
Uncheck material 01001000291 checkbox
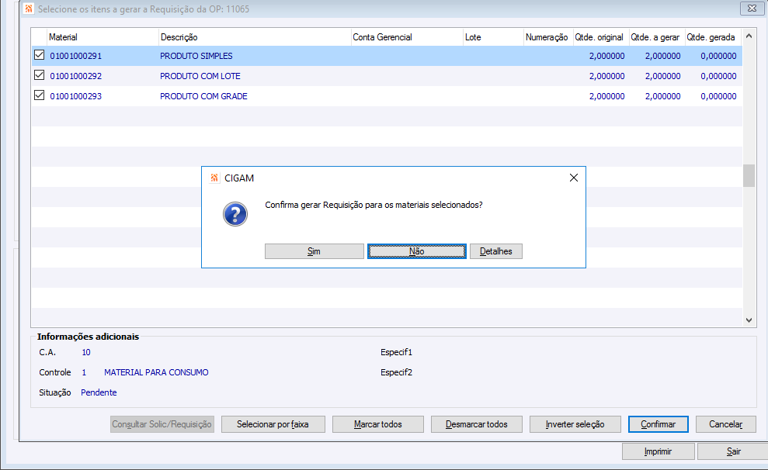(x=39, y=55)
